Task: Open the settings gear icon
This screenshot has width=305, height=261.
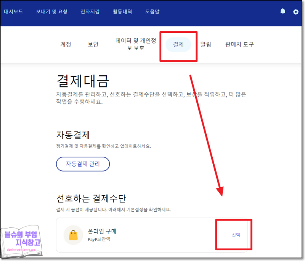Action: 295,12
